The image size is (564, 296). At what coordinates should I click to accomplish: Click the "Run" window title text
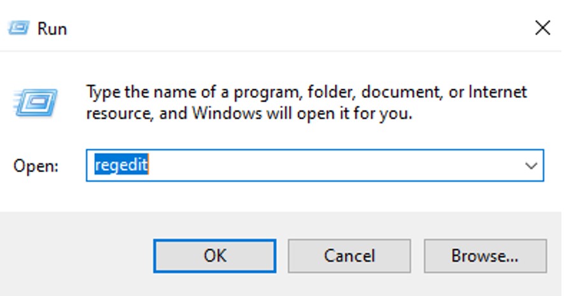coord(52,29)
